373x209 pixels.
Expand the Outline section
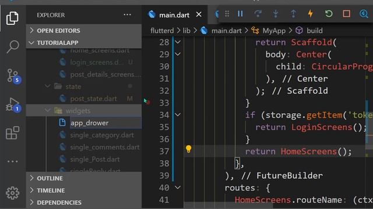(x=84, y=178)
